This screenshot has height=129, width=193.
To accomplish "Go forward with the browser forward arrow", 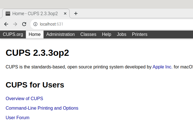I will coord(15,24).
